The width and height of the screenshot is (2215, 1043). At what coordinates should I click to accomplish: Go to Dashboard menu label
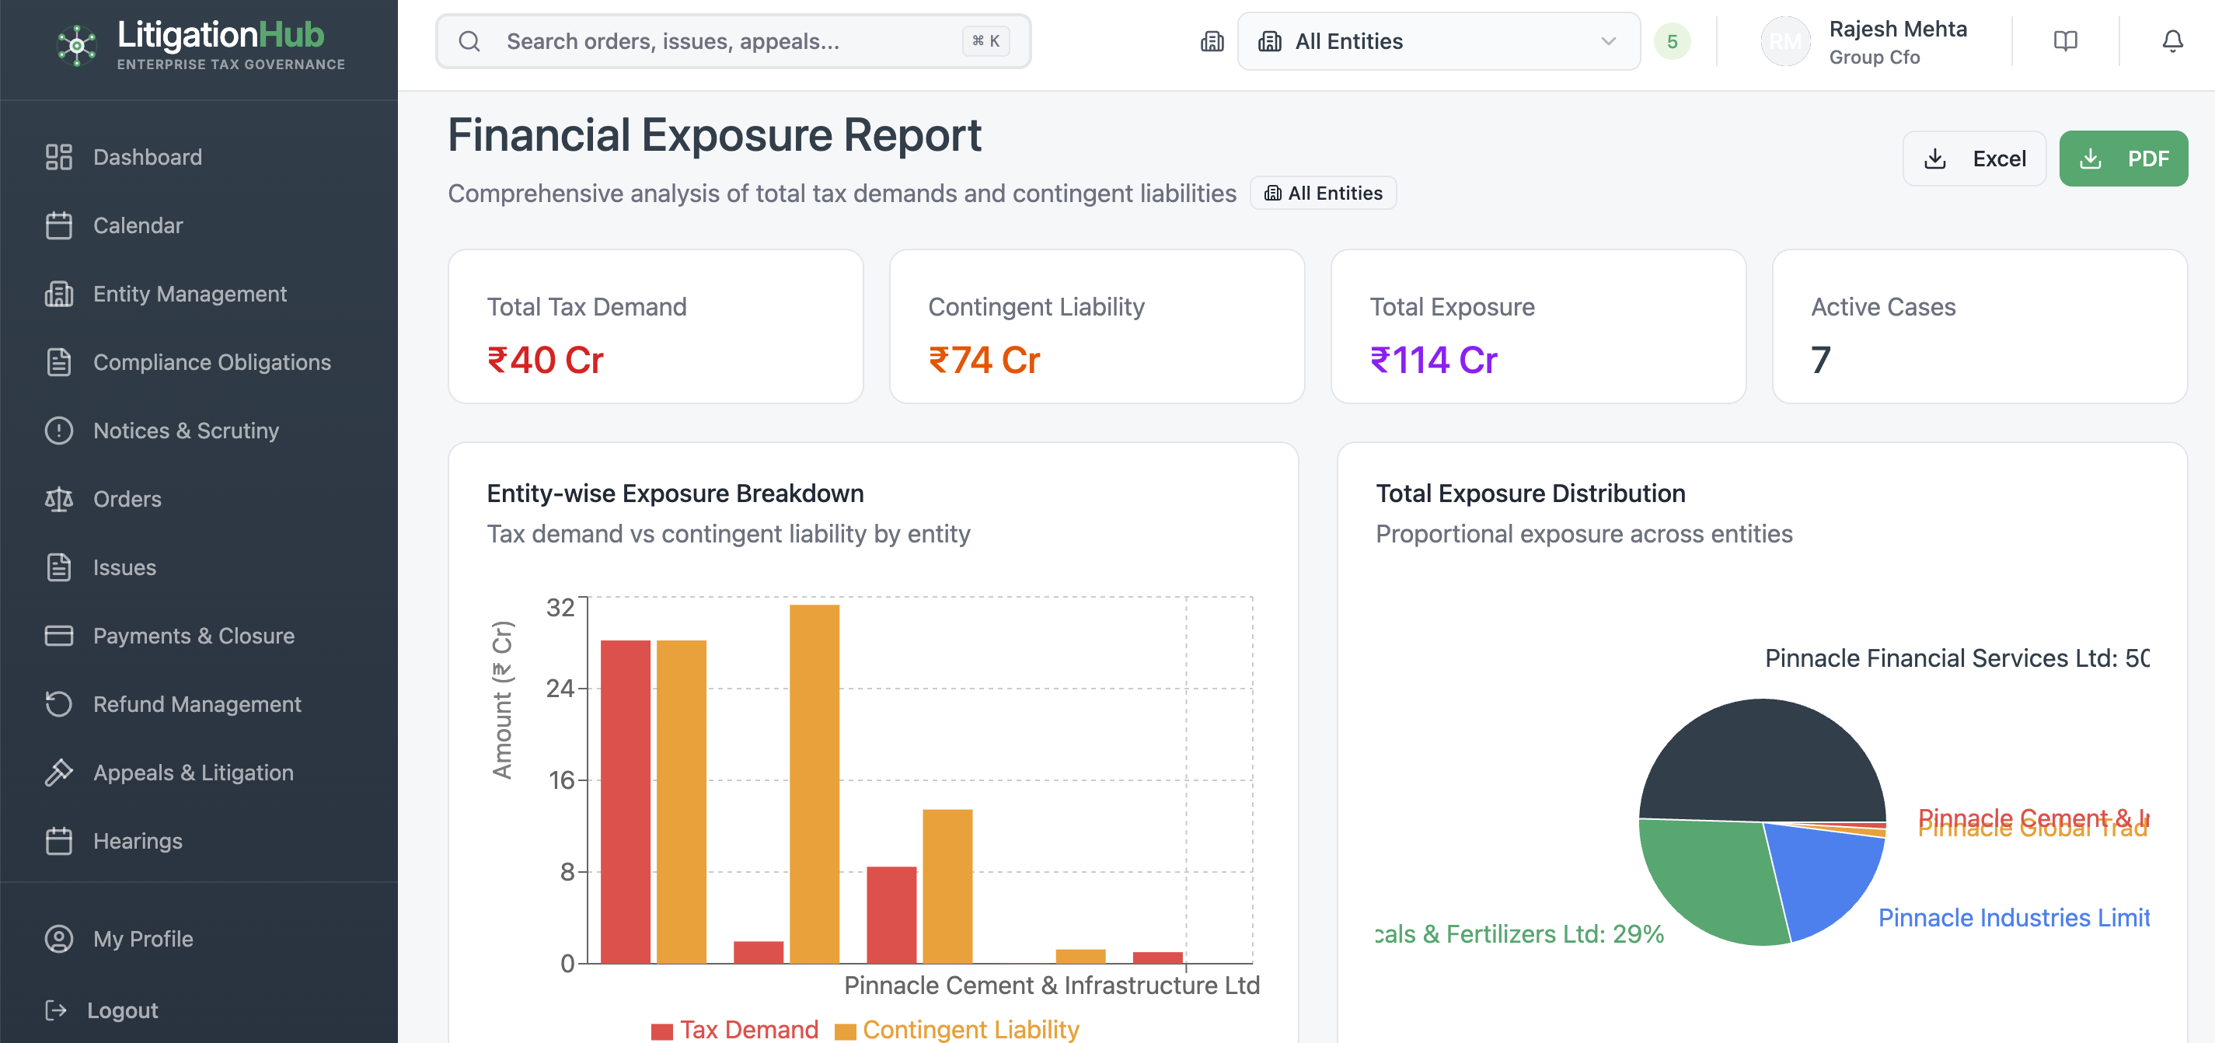(148, 157)
